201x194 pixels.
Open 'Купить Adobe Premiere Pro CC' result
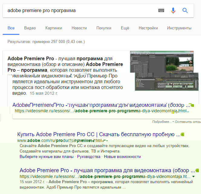tap(99, 134)
